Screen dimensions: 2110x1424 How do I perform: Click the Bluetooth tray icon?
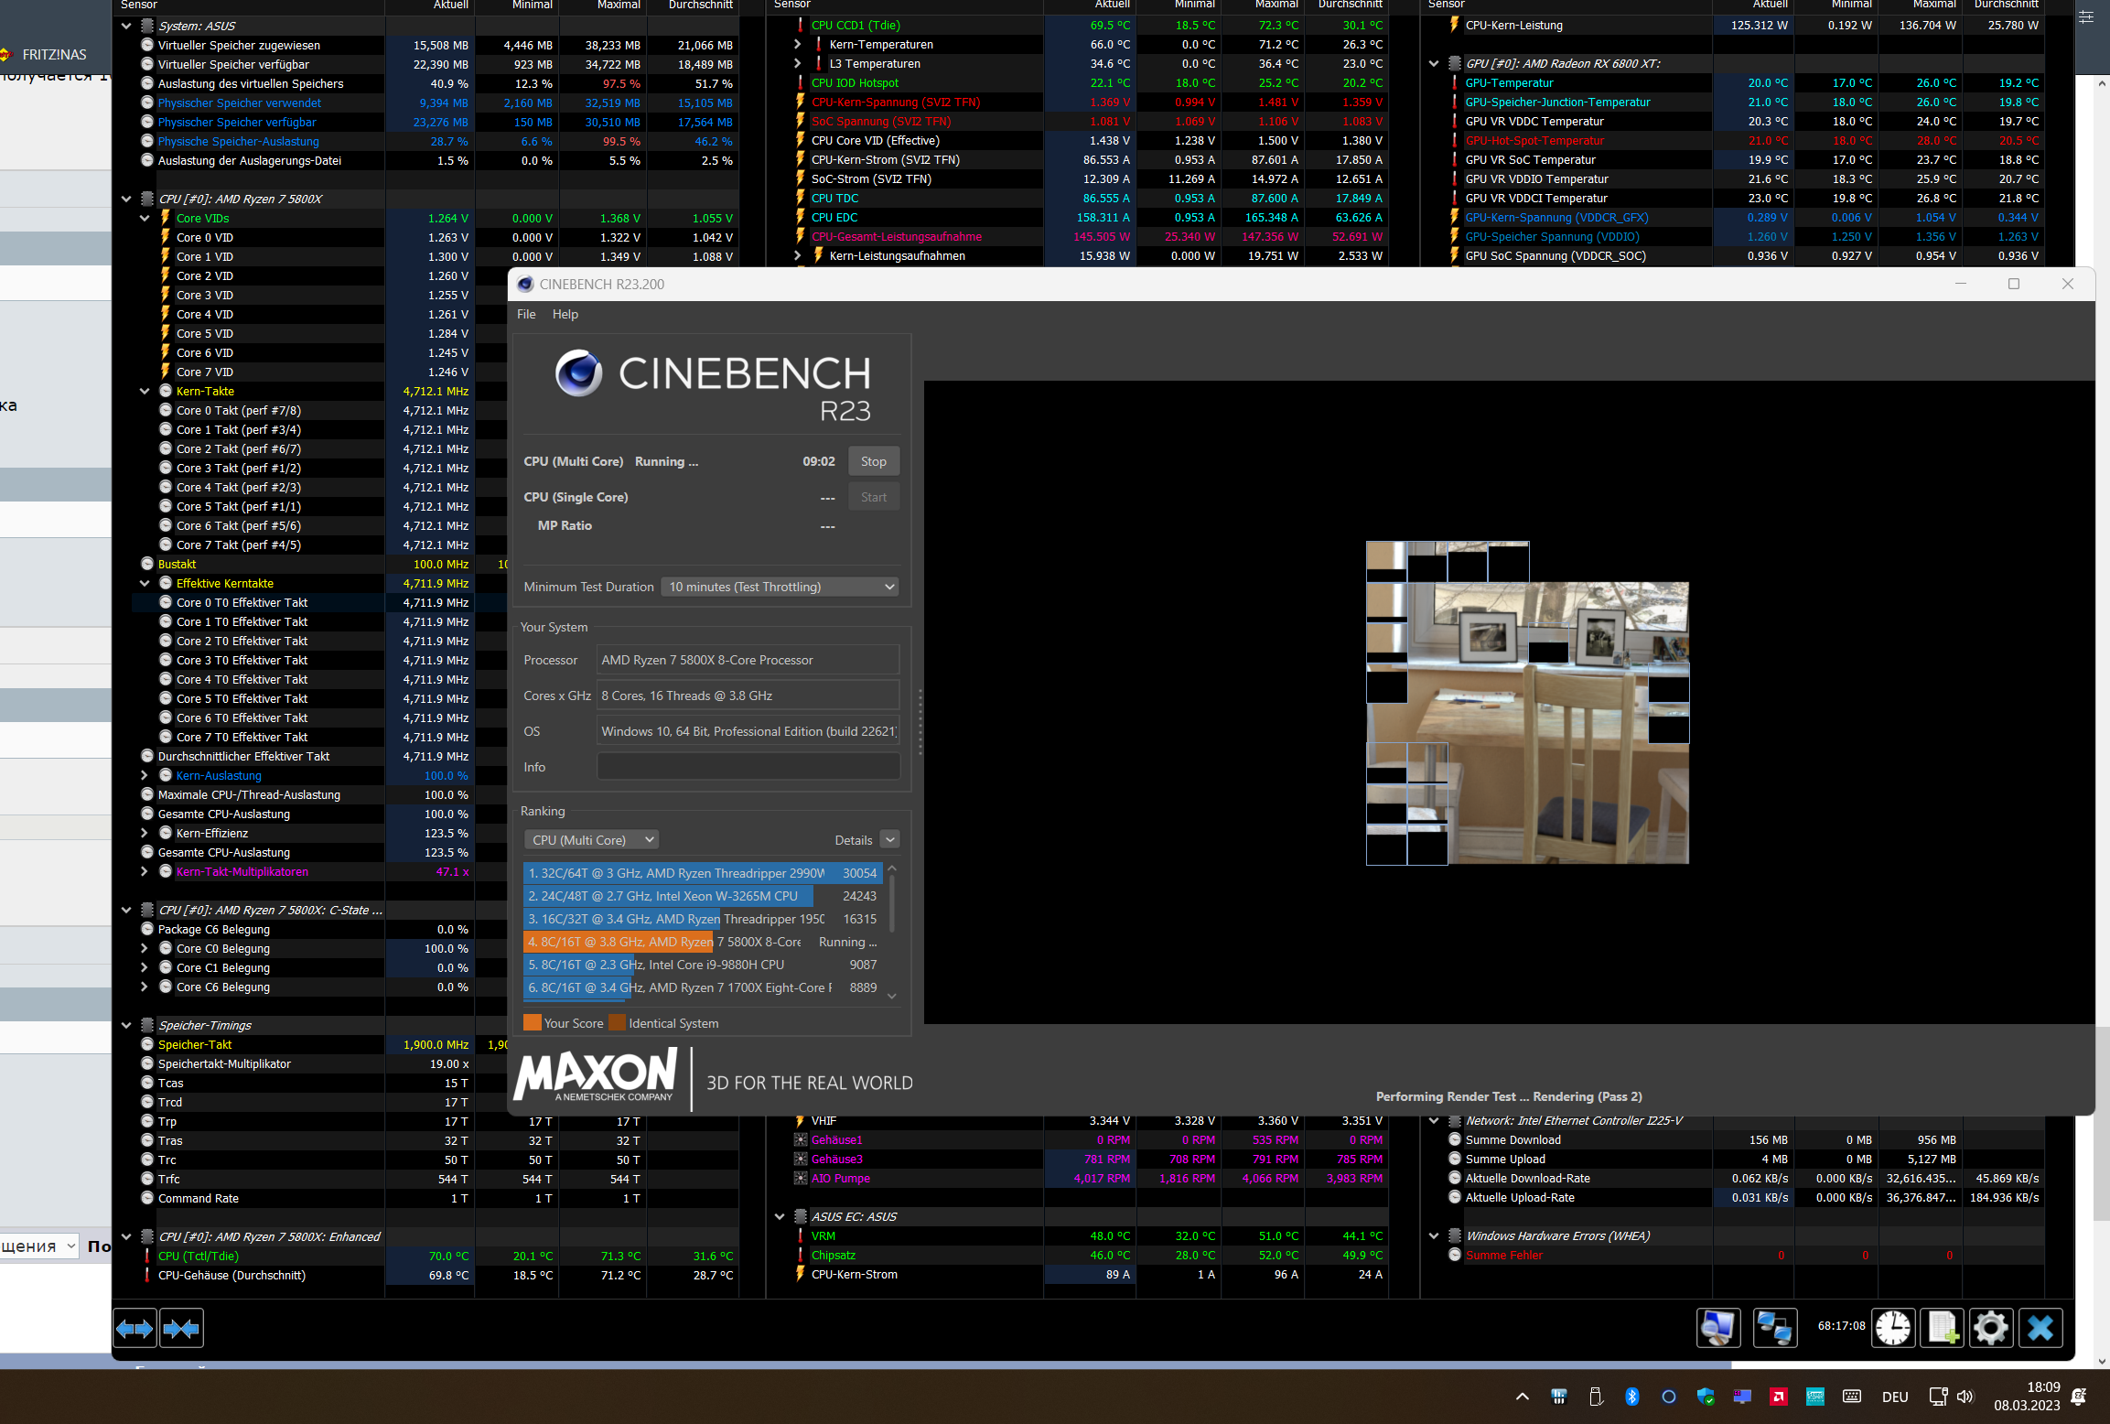[1631, 1397]
